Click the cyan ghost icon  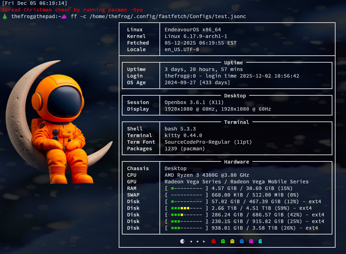260,241
